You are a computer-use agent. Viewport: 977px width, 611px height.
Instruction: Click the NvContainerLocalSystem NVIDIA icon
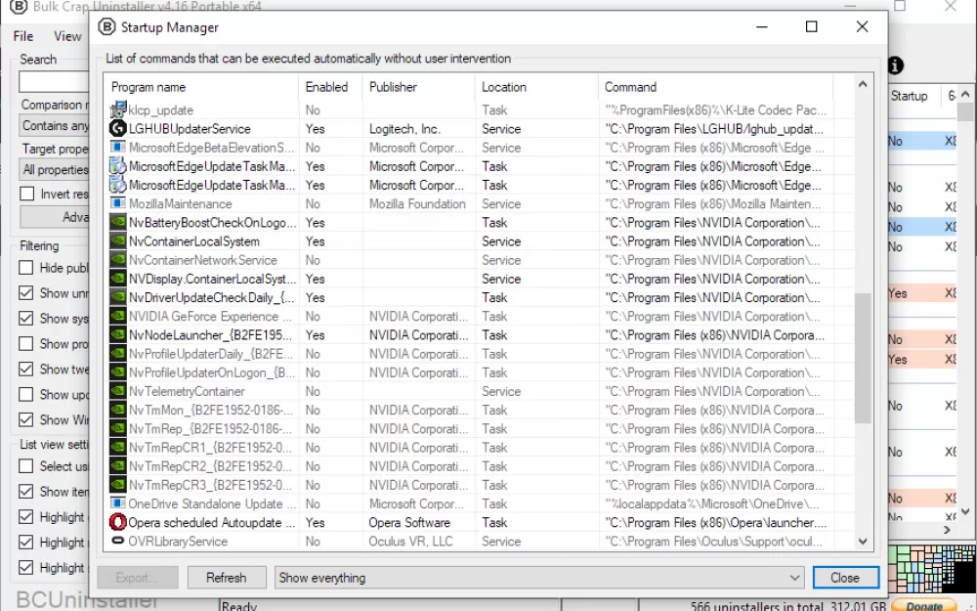(118, 240)
